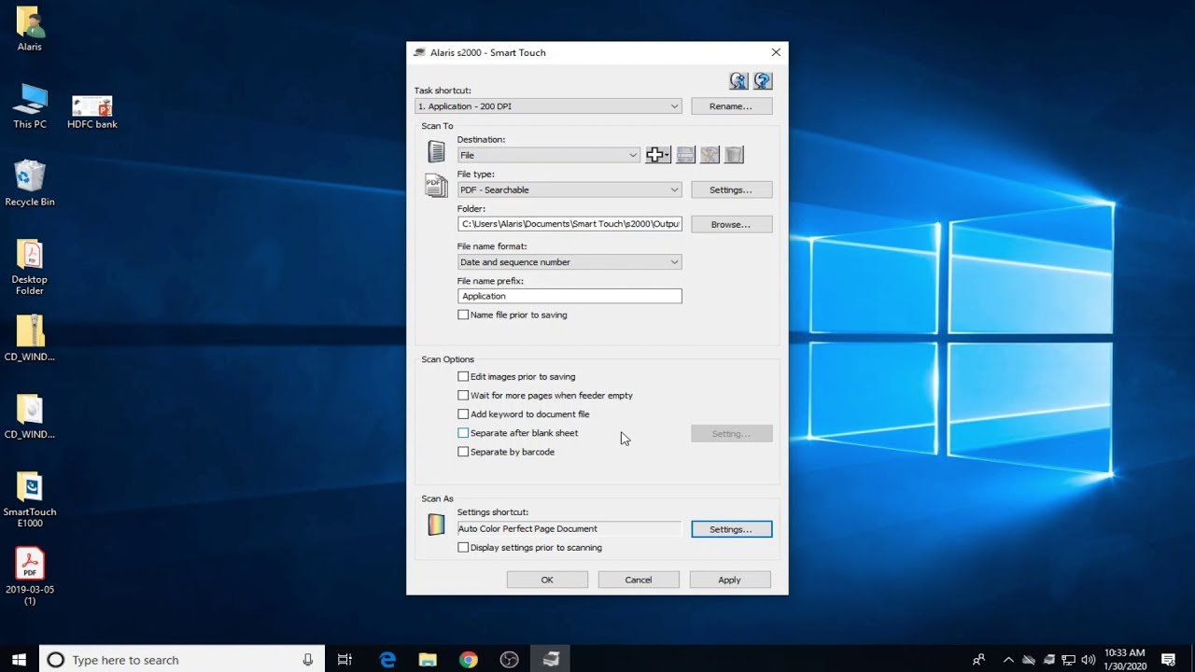The height and width of the screenshot is (672, 1195).
Task: Toggle Separate after blank sheet checkbox
Action: click(x=463, y=433)
